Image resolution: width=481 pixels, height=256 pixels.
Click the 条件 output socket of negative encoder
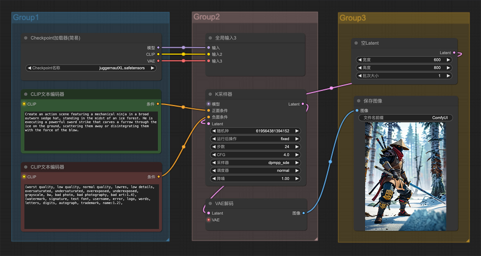[158, 177]
